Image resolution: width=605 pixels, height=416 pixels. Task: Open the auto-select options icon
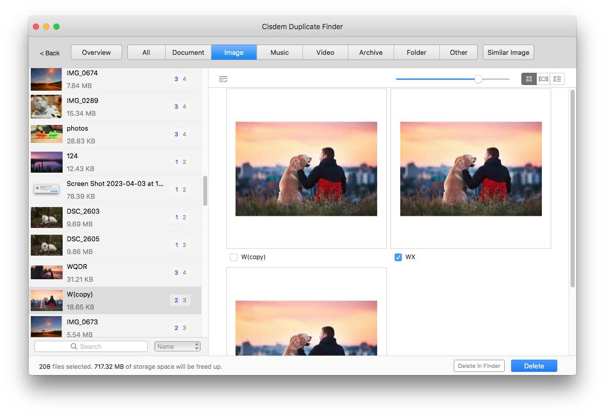coord(223,78)
